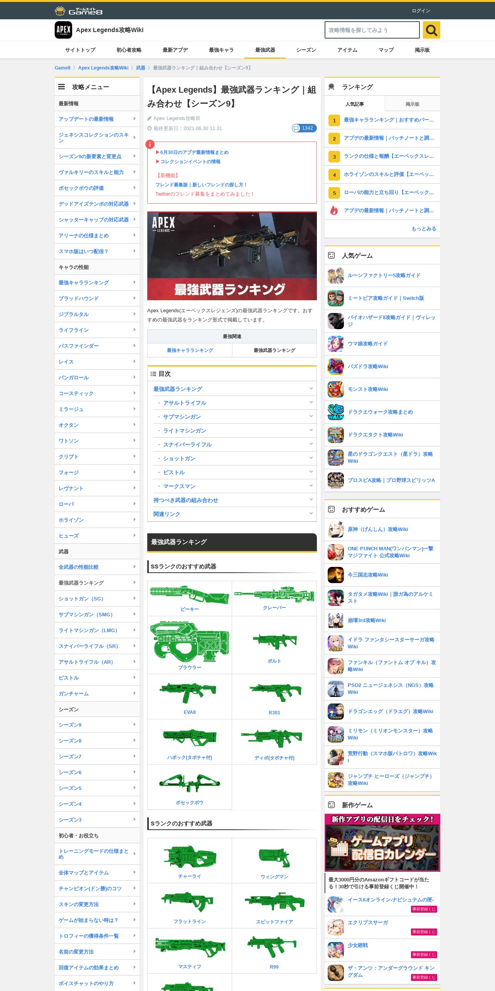
Task: Open sidebar link ホライゾン
Action: (x=97, y=520)
